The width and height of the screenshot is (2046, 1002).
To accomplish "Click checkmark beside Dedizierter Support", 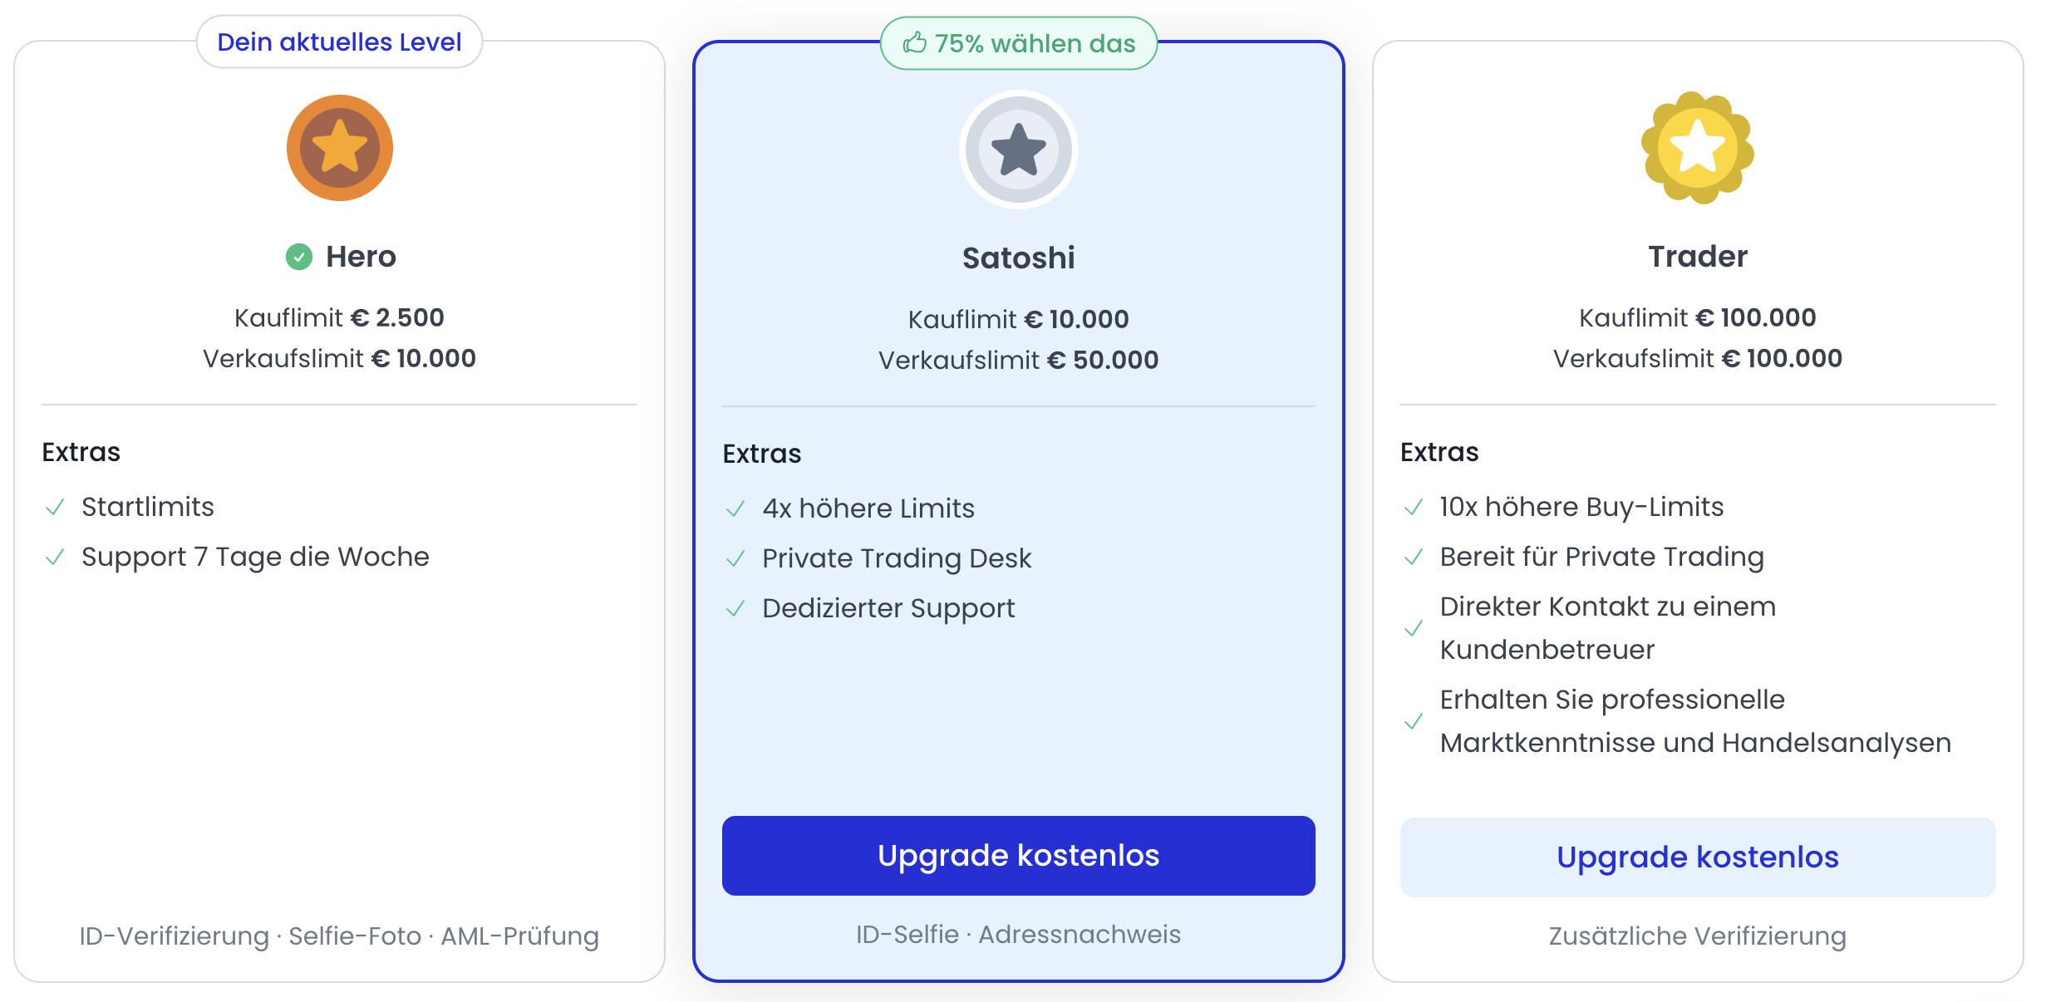I will (x=735, y=608).
